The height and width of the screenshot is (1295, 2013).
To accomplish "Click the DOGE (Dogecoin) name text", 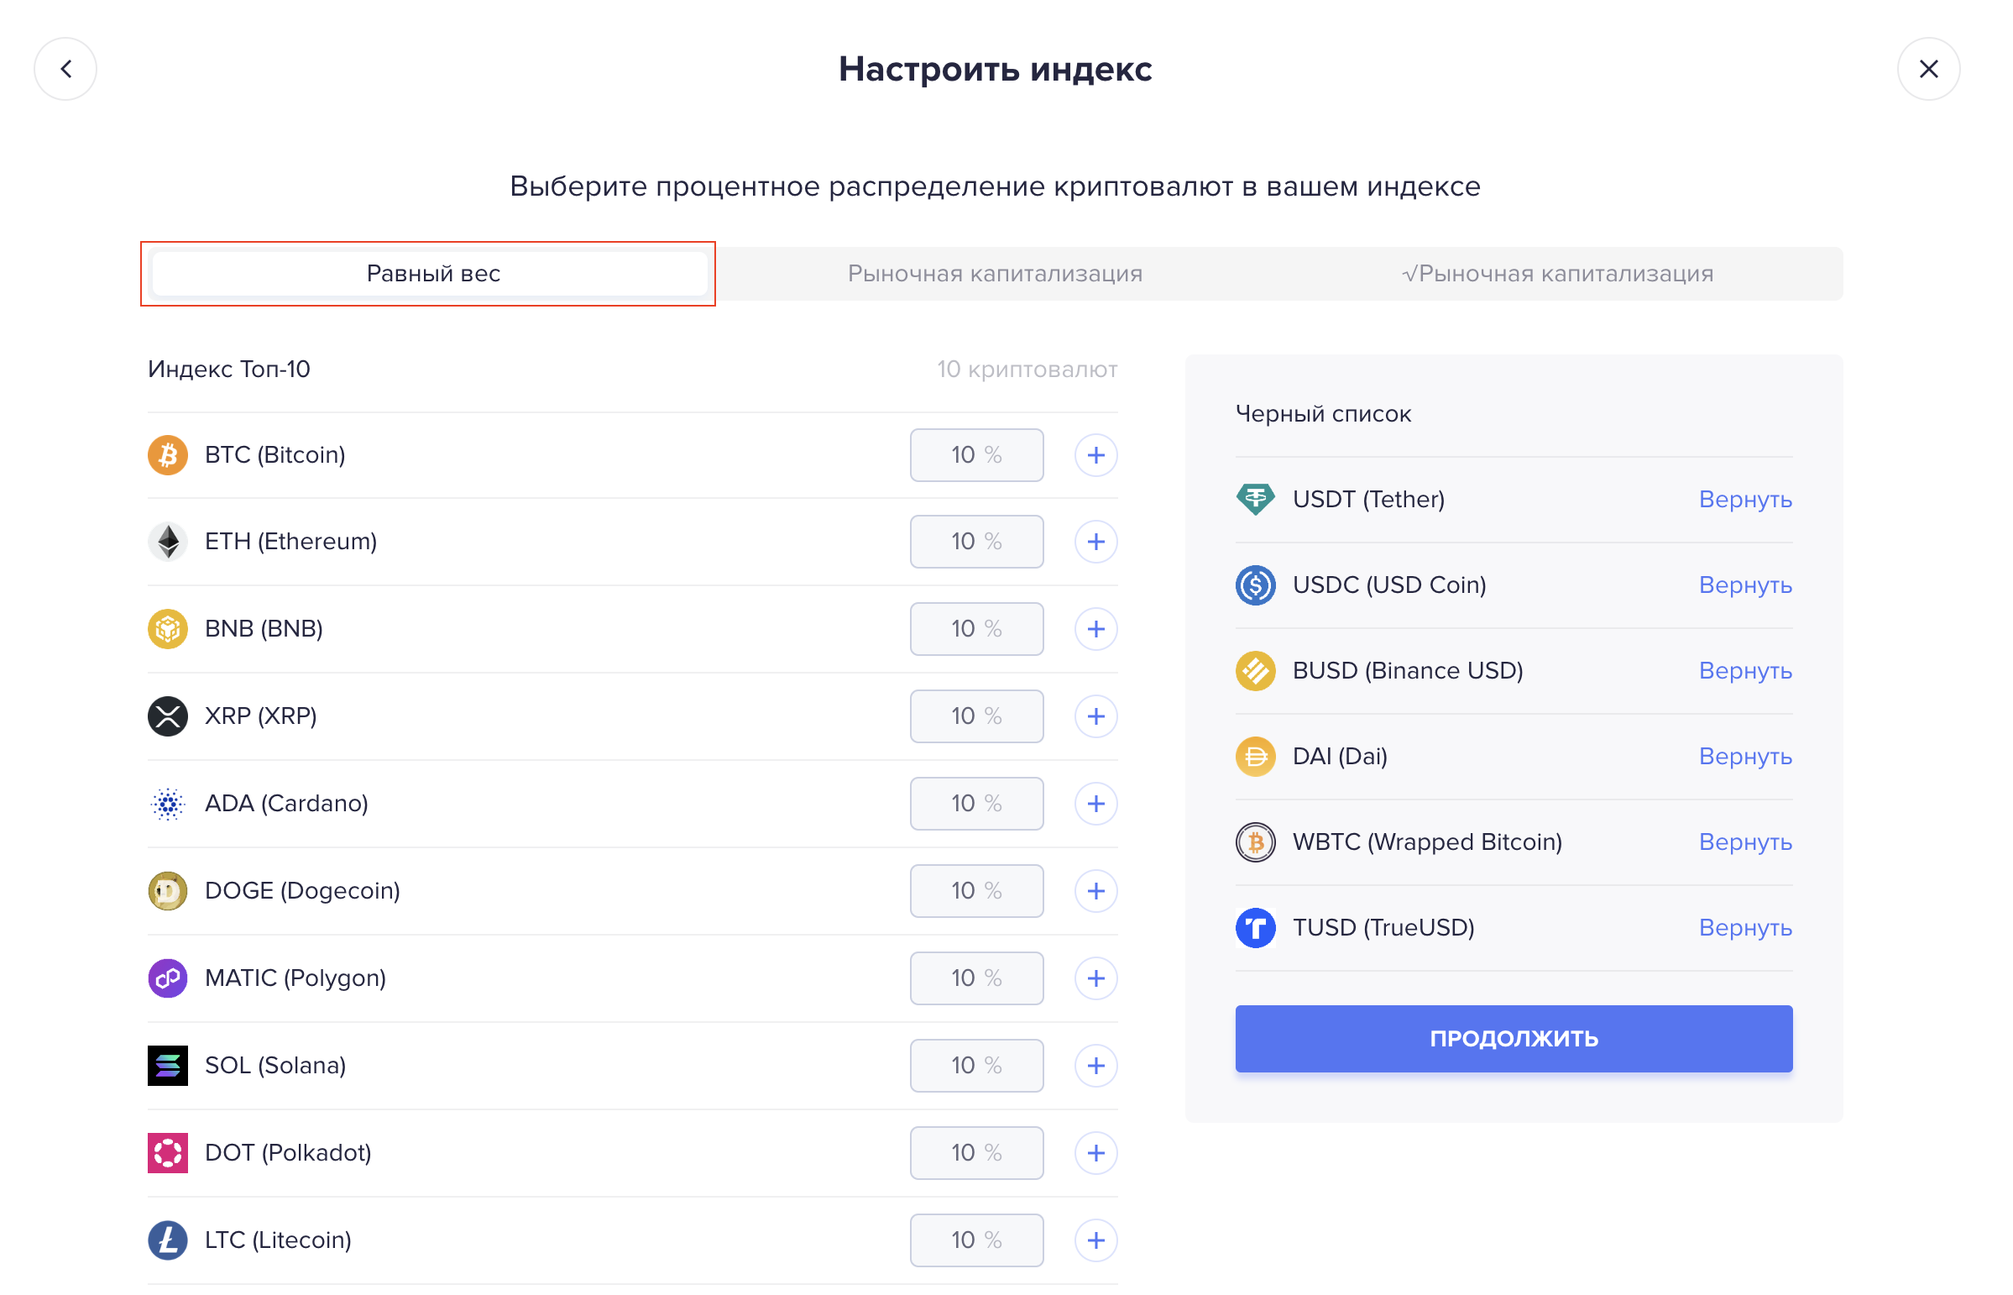I will pos(302,891).
